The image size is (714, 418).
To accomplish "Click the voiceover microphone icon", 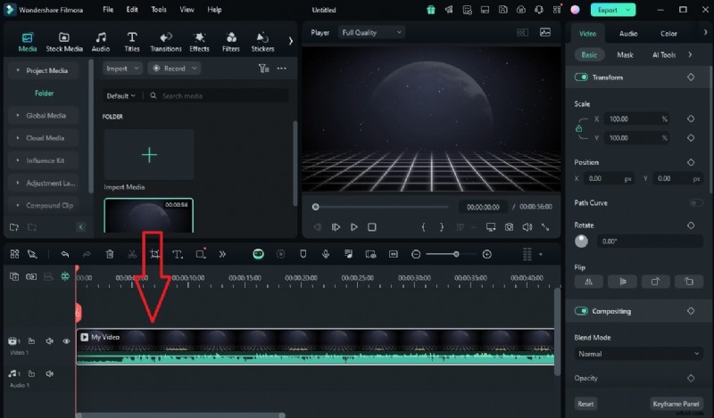I will pyautogui.click(x=326, y=254).
